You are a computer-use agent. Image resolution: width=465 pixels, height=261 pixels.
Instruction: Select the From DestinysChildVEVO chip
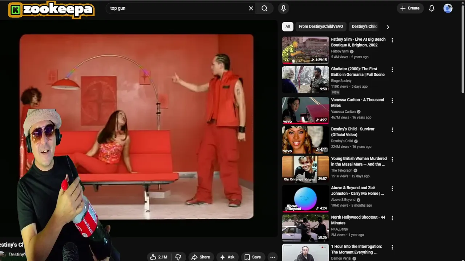click(x=321, y=26)
